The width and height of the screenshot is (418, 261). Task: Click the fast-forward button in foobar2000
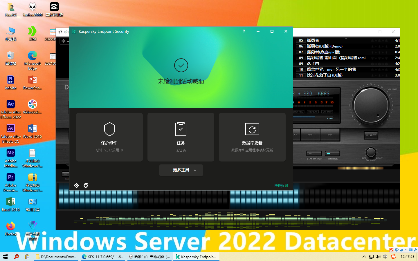pos(330,135)
